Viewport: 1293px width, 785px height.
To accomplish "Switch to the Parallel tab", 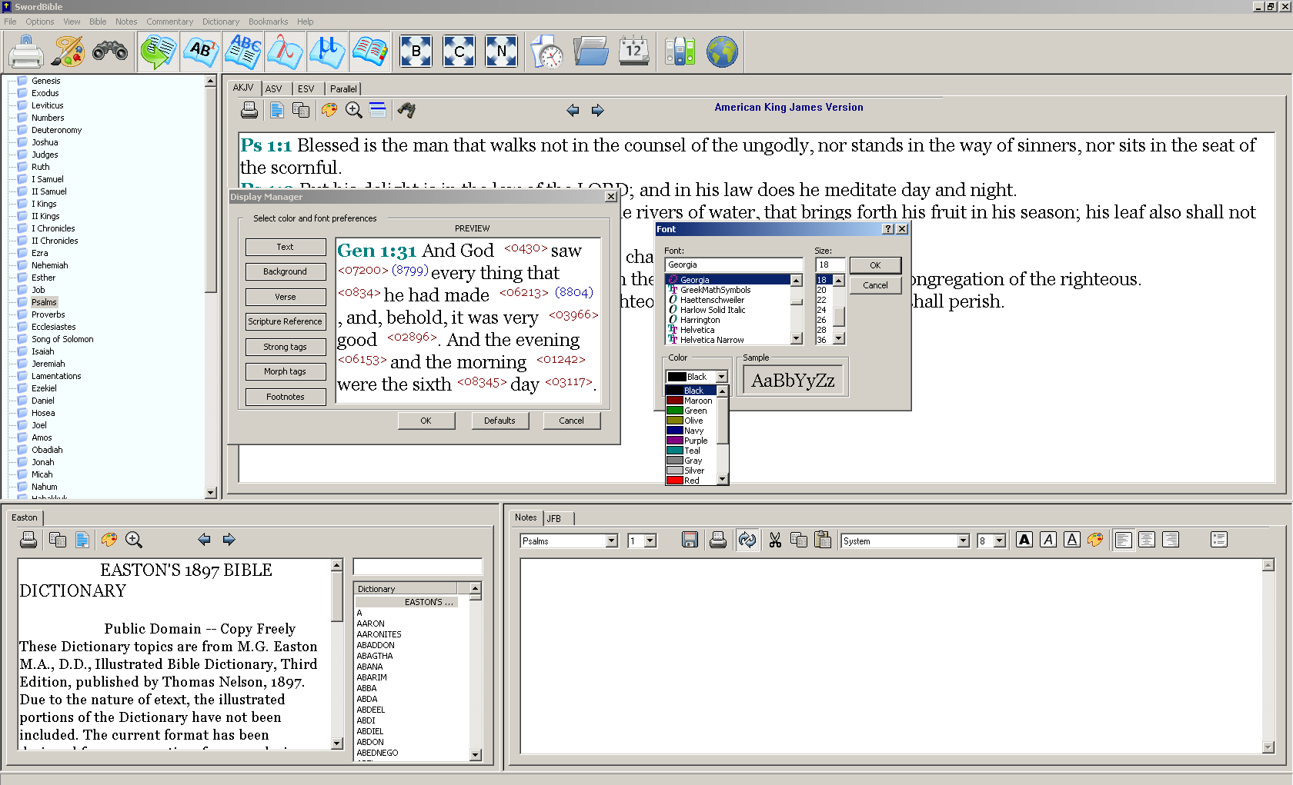I will tap(343, 89).
